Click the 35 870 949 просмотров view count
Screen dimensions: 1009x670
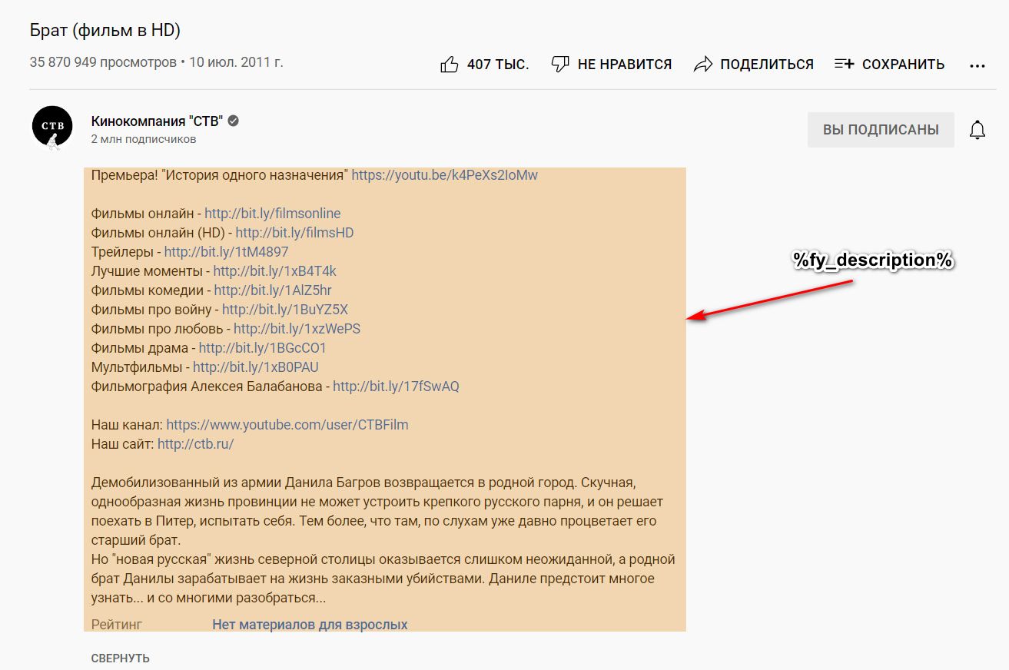[103, 62]
